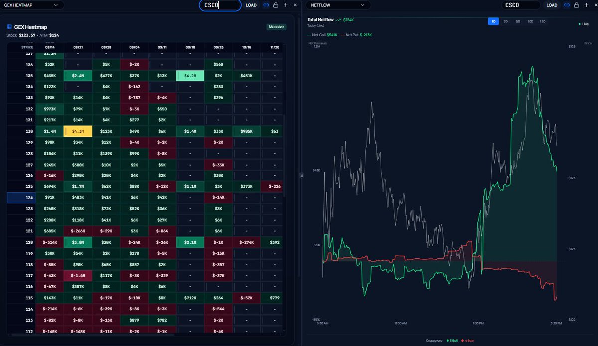Toggle the Net Put legend entry
Viewport: 598px width, 346px height.
[x=356, y=35]
